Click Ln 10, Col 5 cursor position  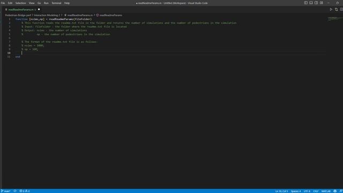click(282, 191)
